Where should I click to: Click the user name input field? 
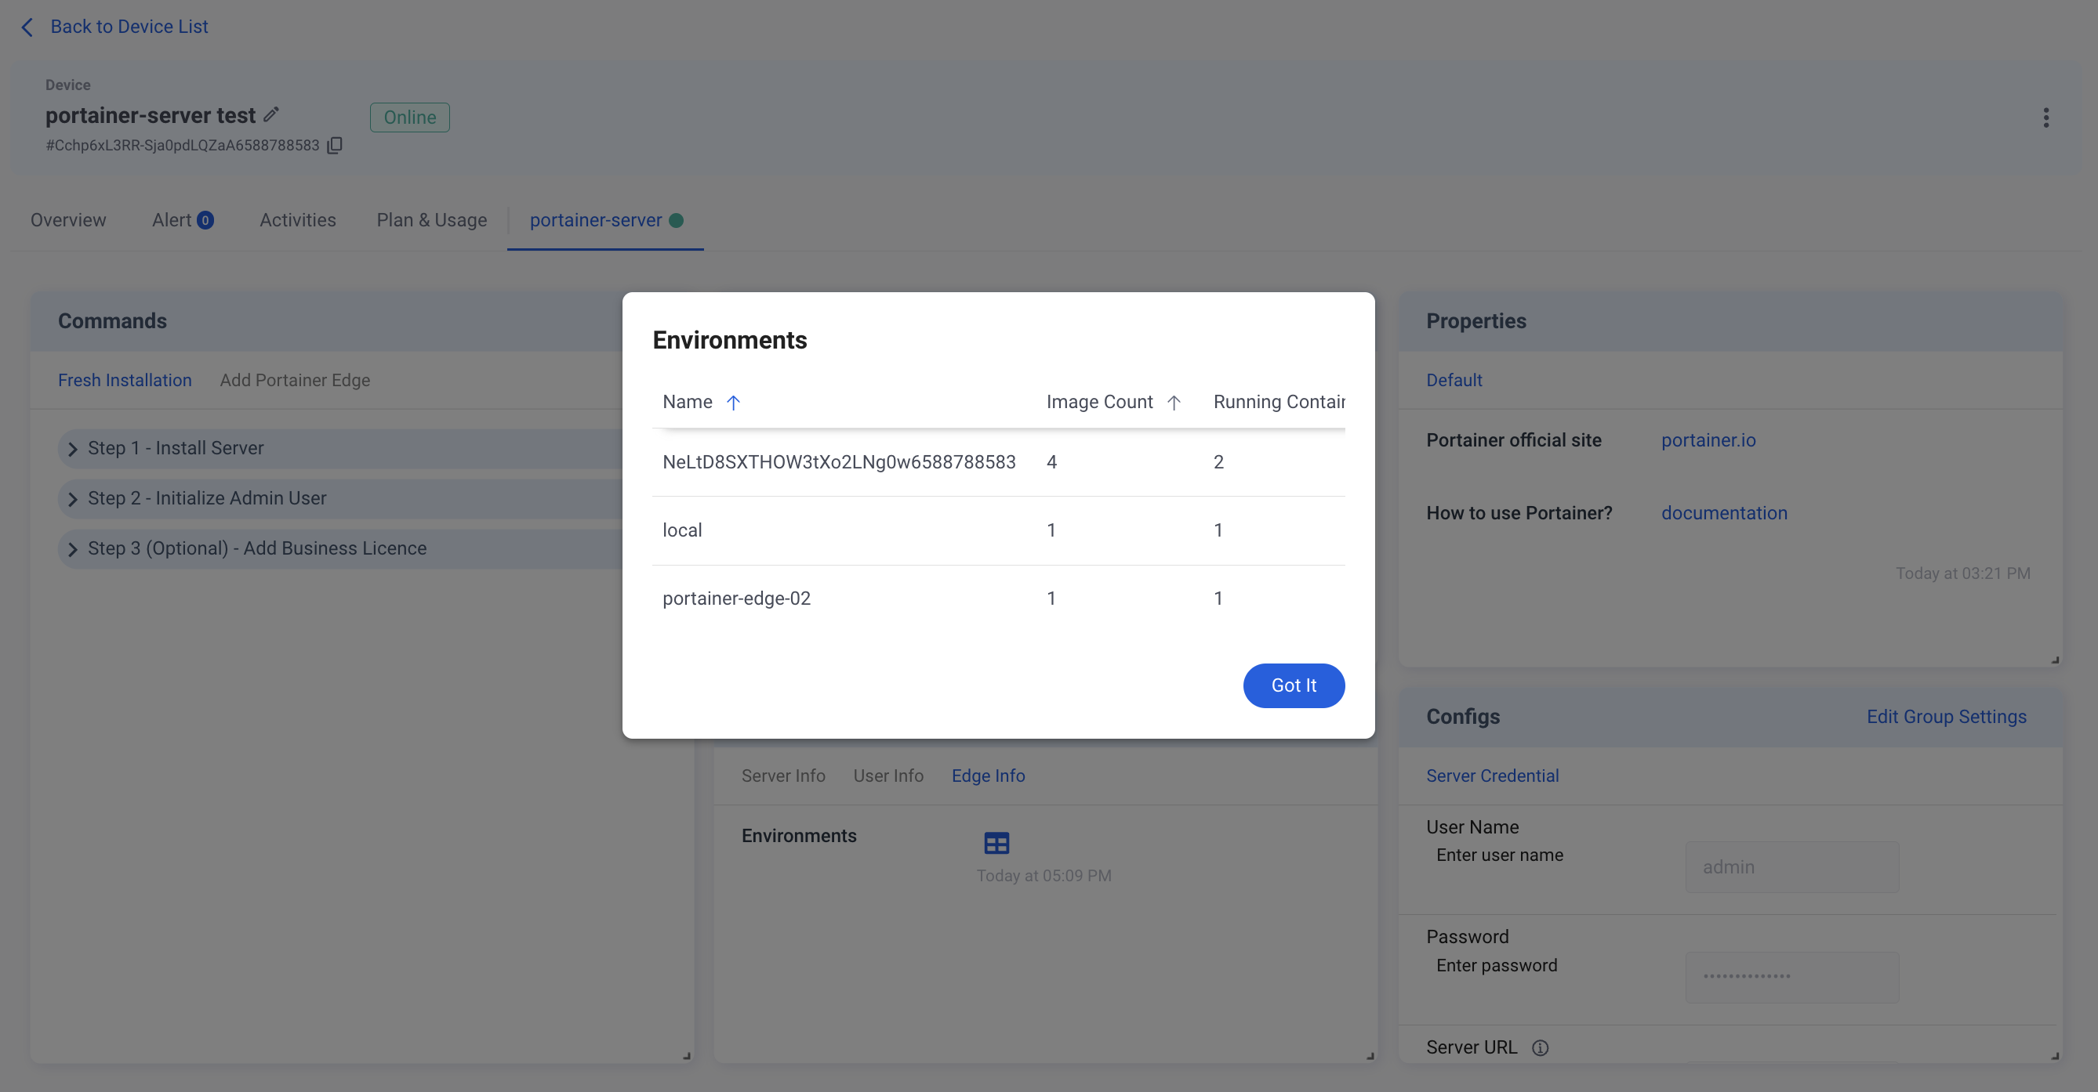click(1791, 867)
